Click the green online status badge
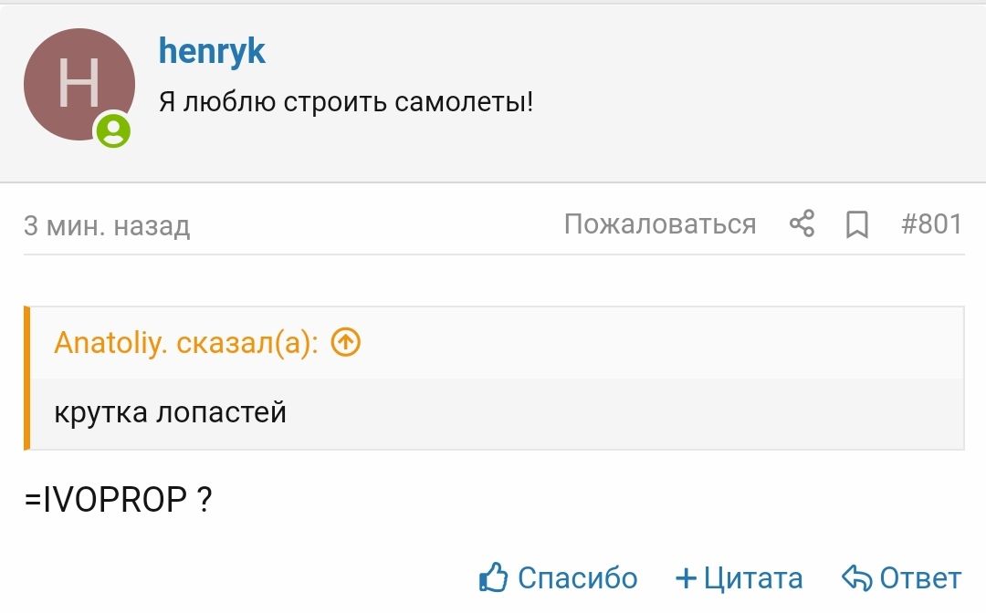This screenshot has width=986, height=613. [x=114, y=130]
